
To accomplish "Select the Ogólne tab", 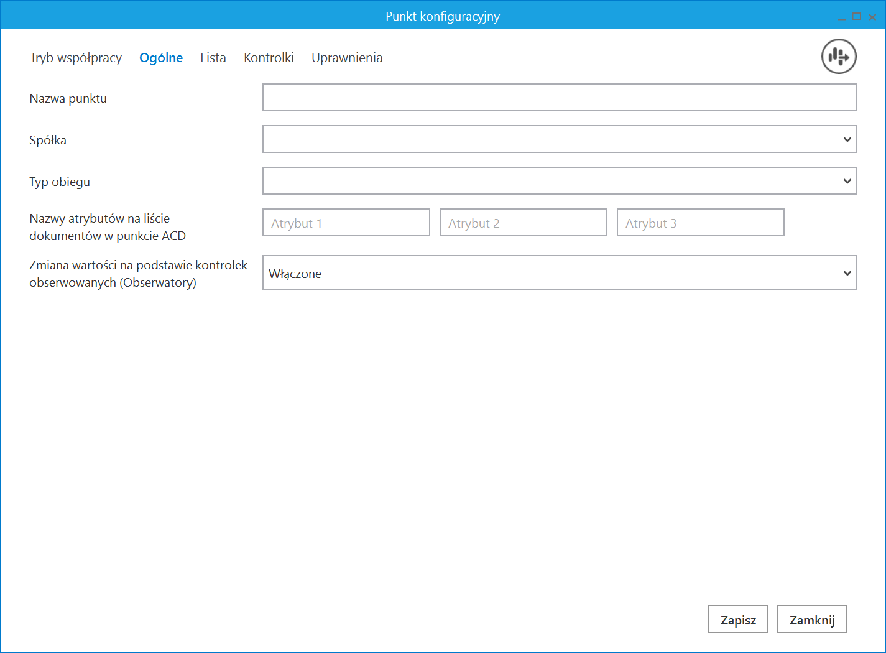I will tap(161, 58).
